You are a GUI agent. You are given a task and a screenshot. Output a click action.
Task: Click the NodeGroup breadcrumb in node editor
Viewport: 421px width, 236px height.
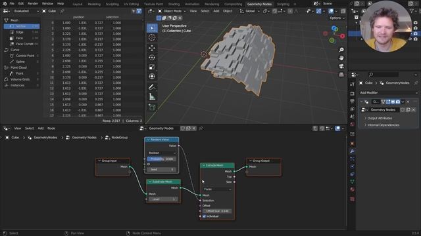[120, 138]
